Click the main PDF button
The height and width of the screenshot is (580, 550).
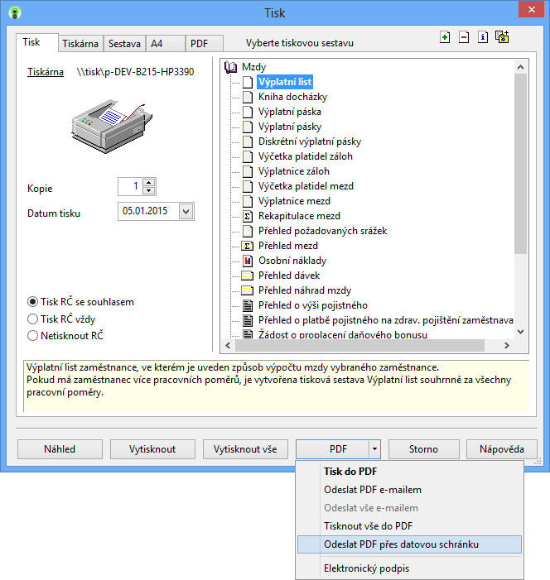[333, 449]
